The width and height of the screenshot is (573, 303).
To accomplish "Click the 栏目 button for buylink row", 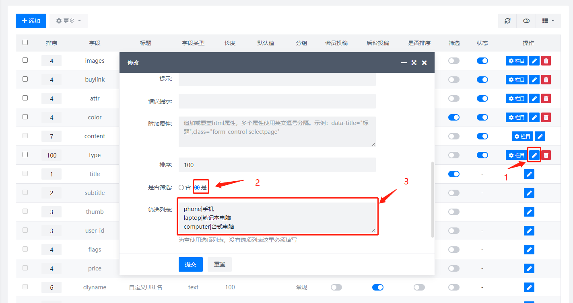I will point(517,80).
